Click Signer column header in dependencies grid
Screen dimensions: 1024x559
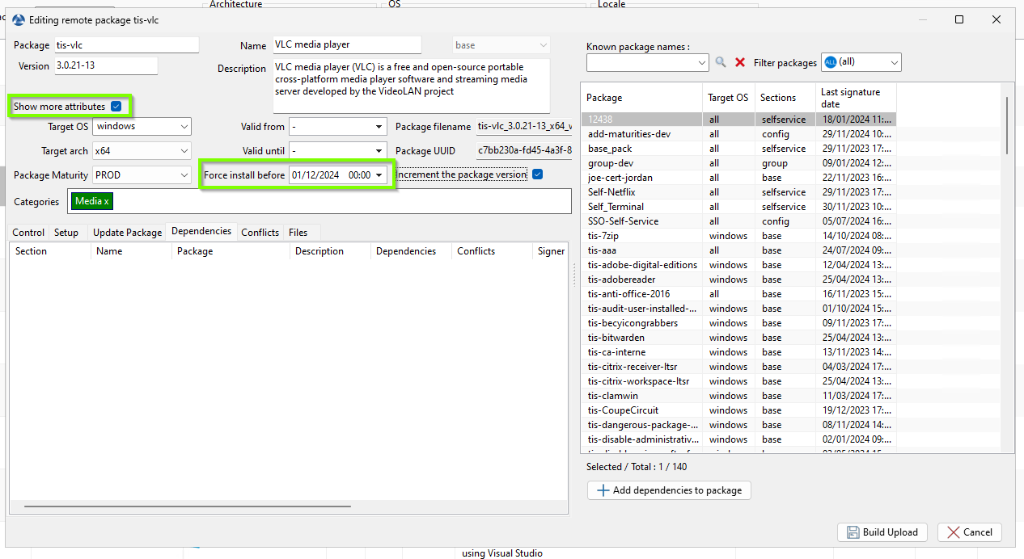tap(550, 251)
